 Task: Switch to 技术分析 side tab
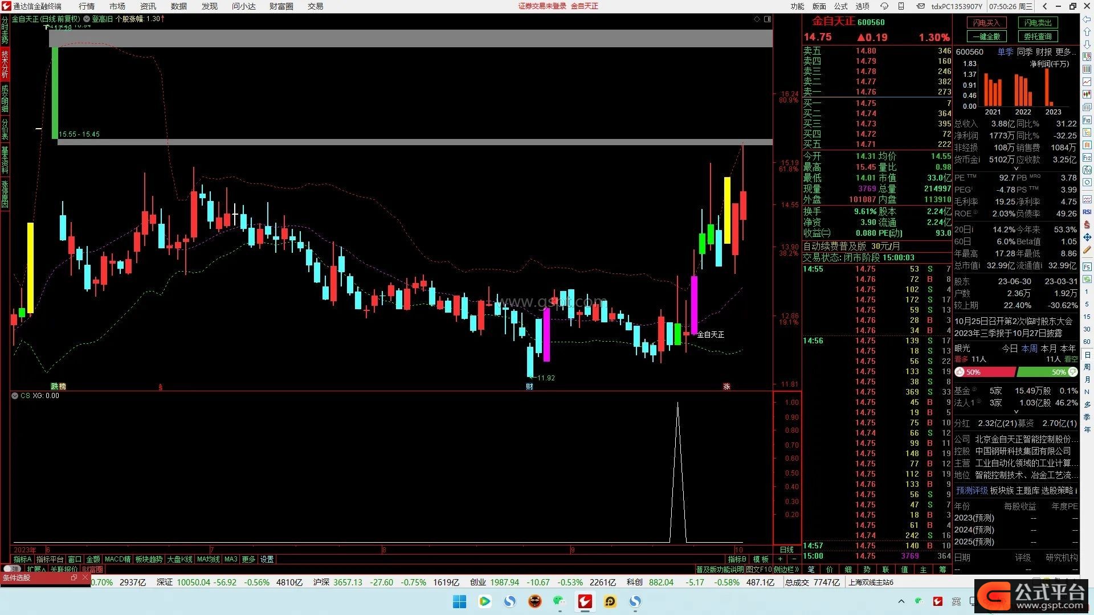(5, 64)
